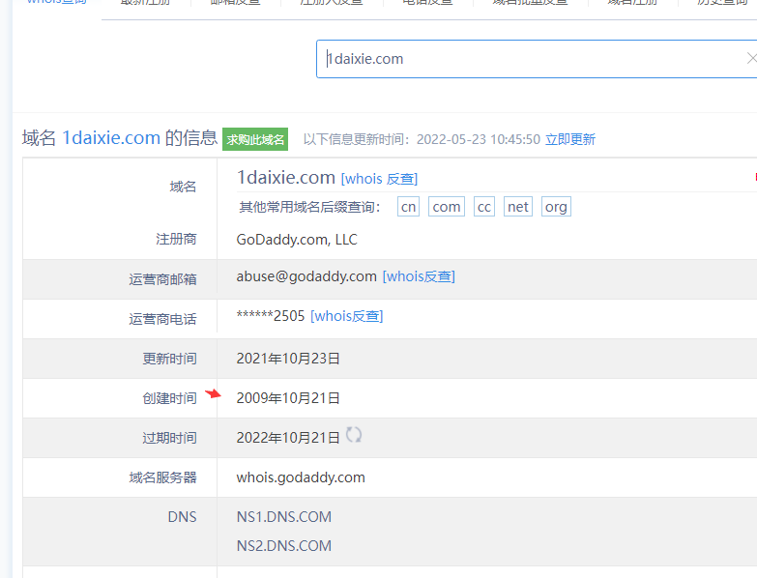Image resolution: width=757 pixels, height=578 pixels.
Task: Click 立即更新 to refresh information
Action: click(570, 139)
